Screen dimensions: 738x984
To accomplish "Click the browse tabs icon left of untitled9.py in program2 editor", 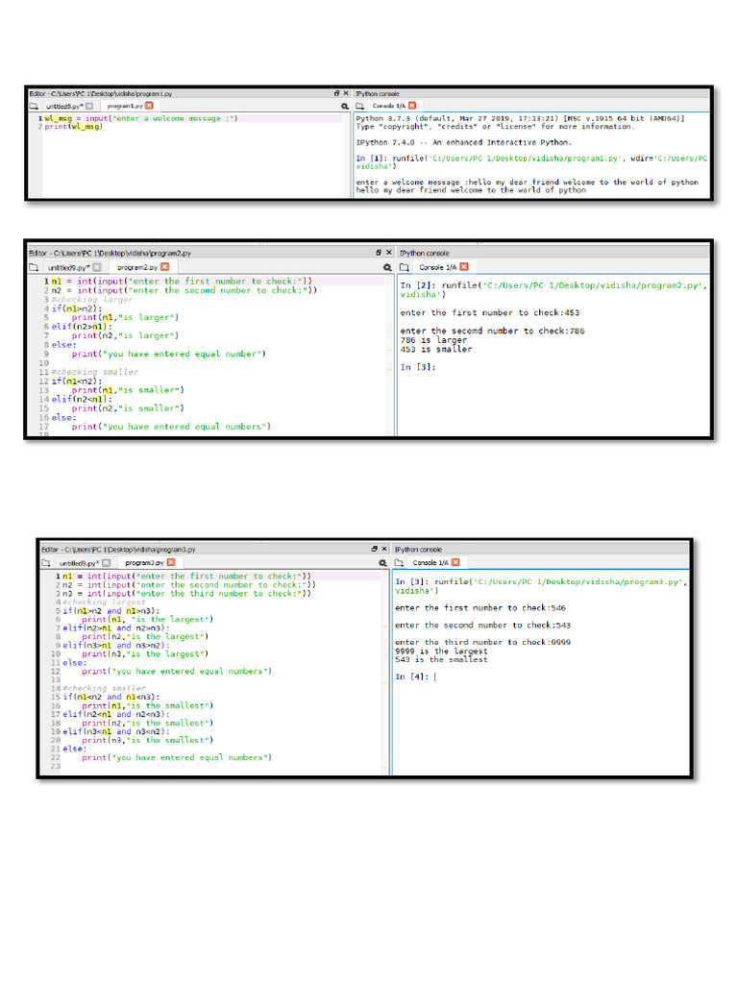I will tap(34, 267).
